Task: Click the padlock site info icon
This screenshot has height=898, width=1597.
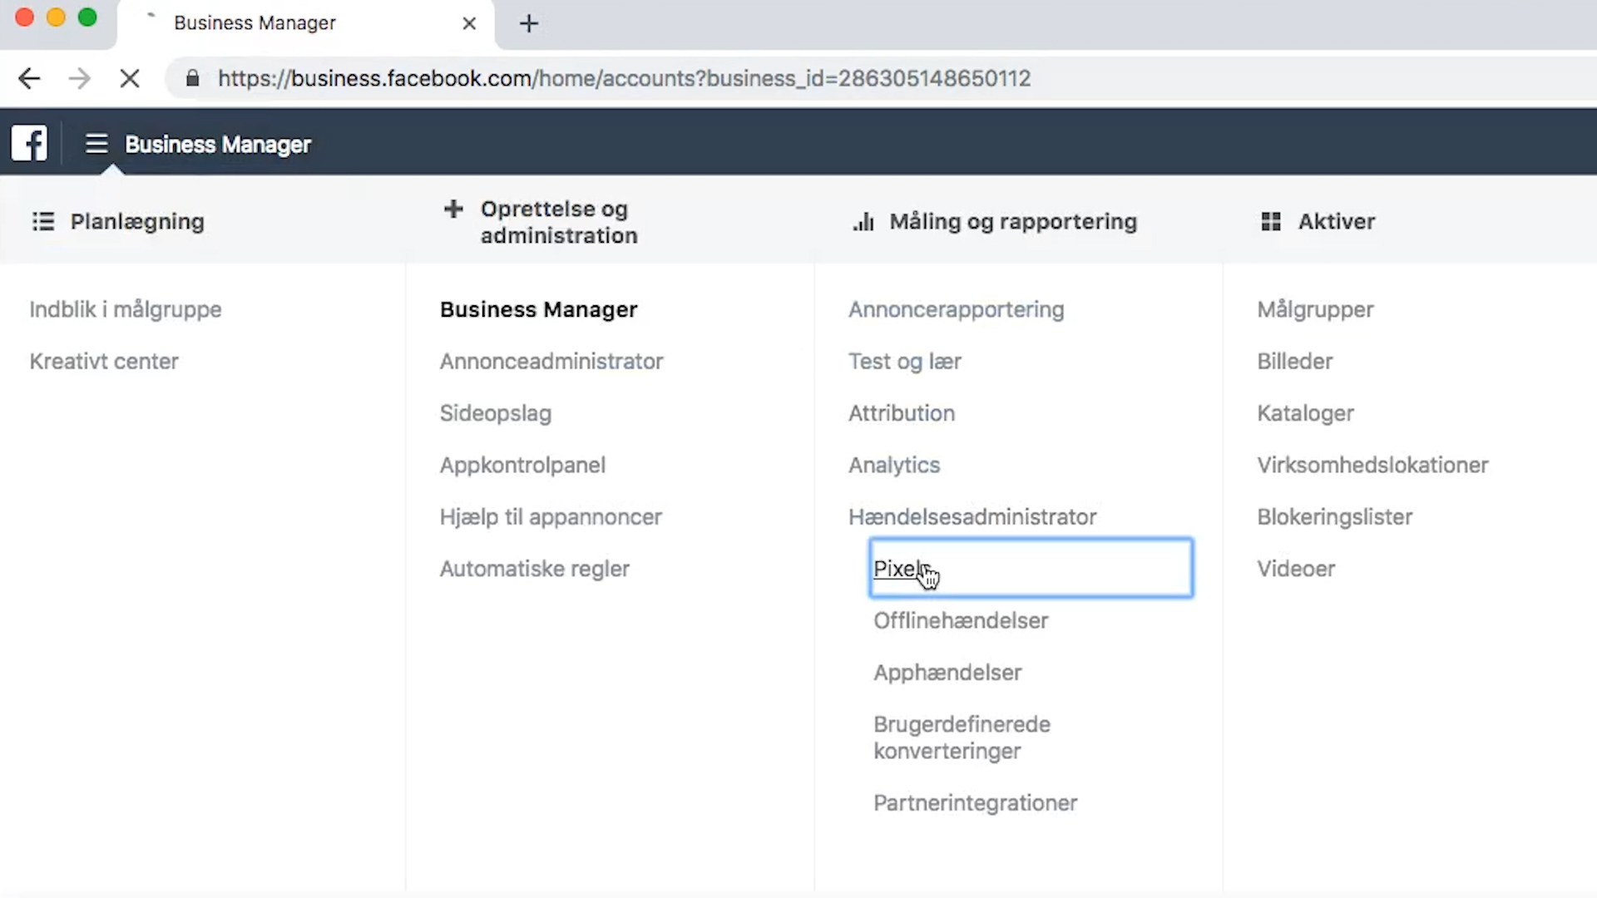Action: pos(193,78)
